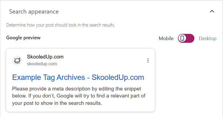
Task: Select the "Desktop" preview label
Action: click(x=208, y=38)
